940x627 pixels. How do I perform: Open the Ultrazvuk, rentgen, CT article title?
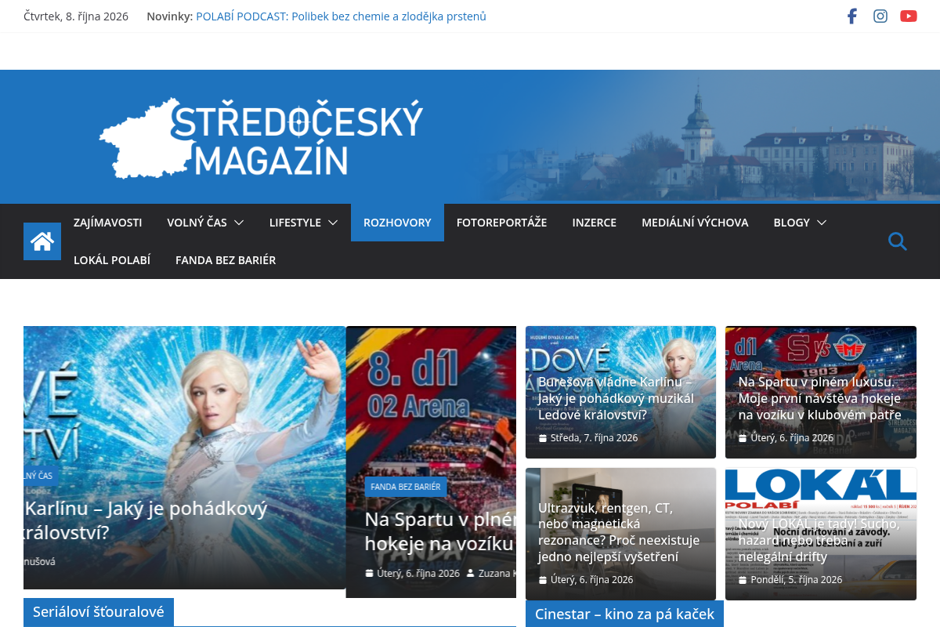[x=618, y=532]
